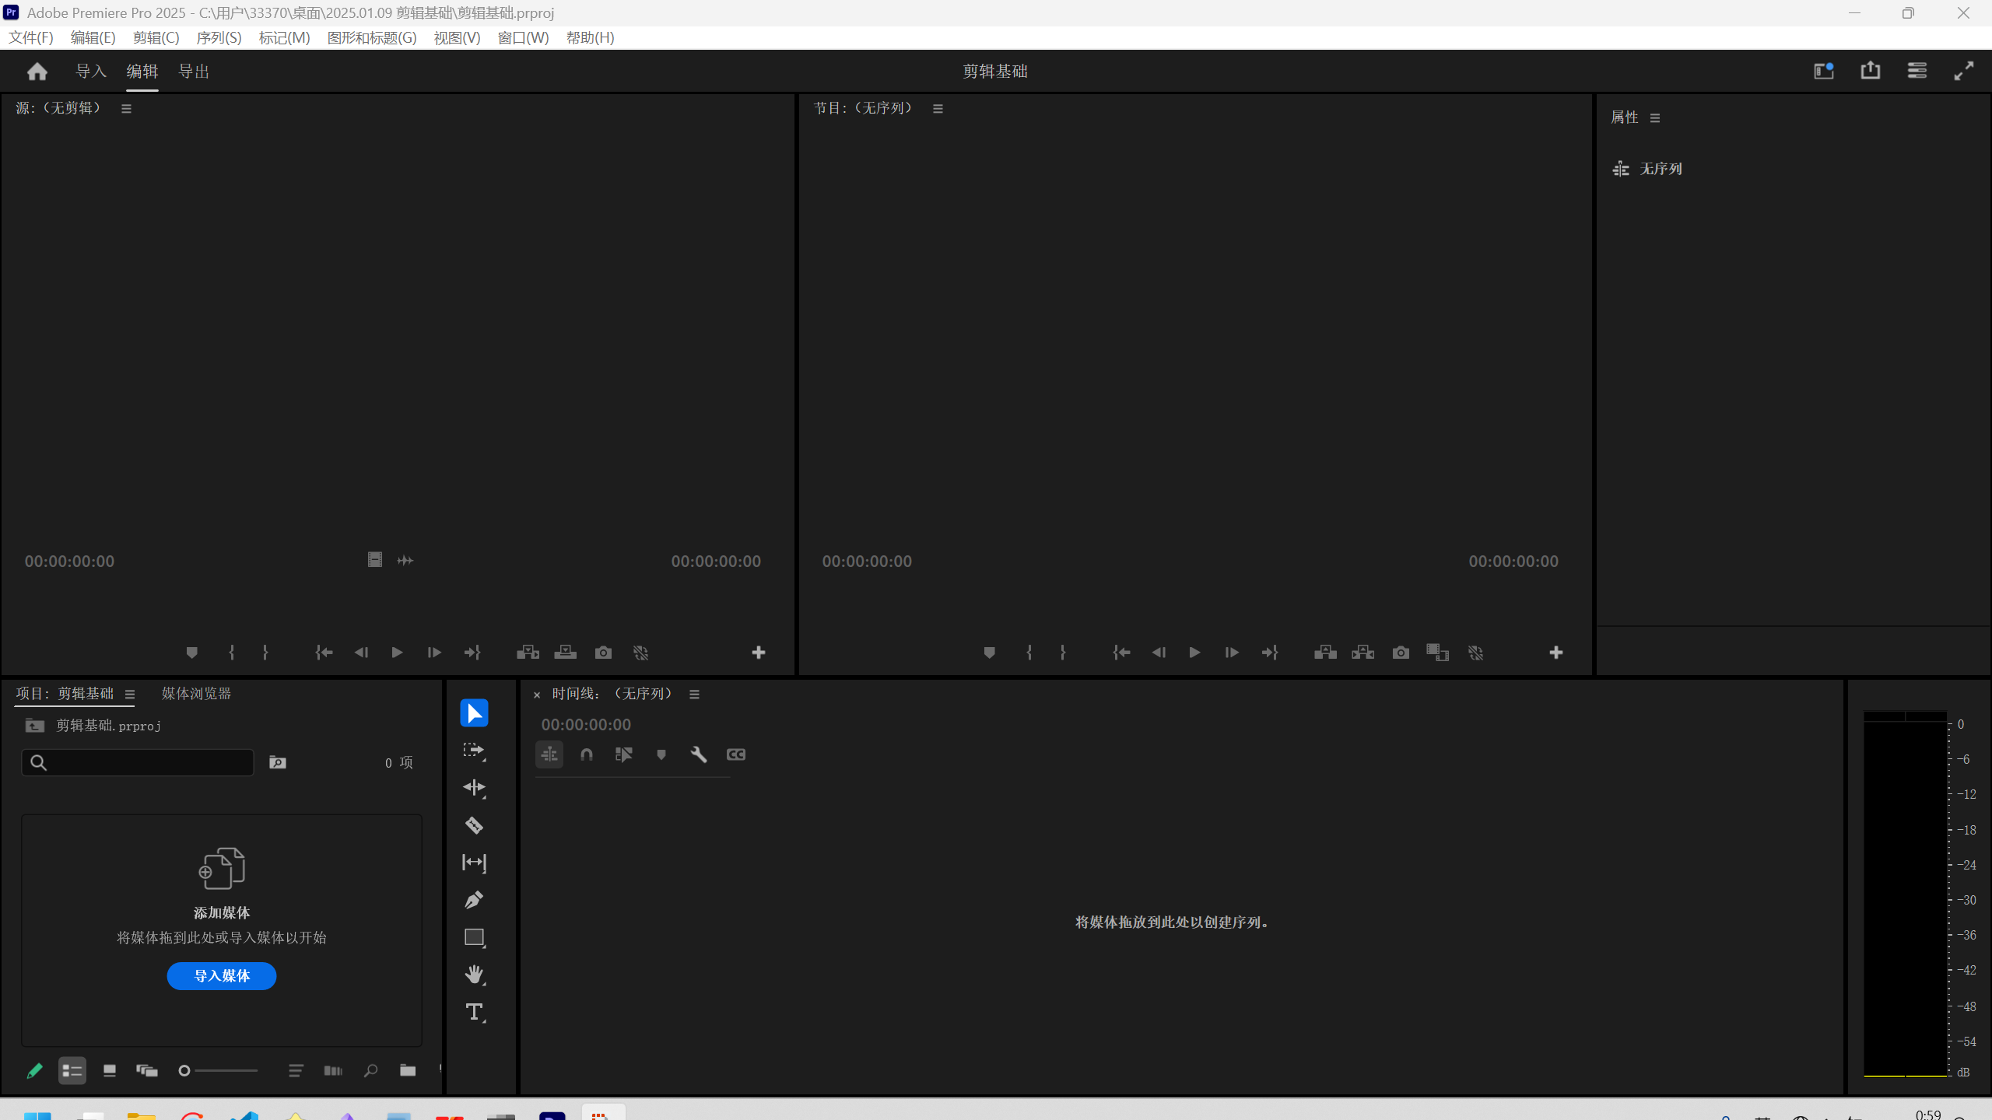Viewport: 1992px width, 1120px height.
Task: Open the Properties panel menu
Action: (1655, 118)
